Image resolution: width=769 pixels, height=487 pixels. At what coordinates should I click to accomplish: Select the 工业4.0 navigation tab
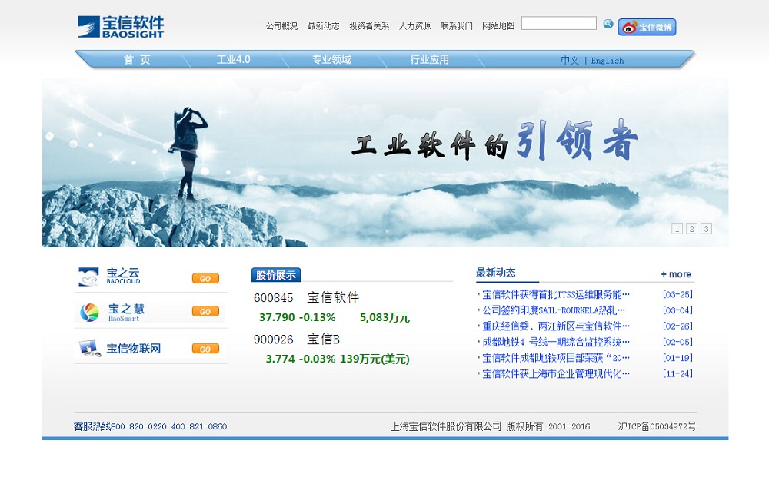pos(234,60)
